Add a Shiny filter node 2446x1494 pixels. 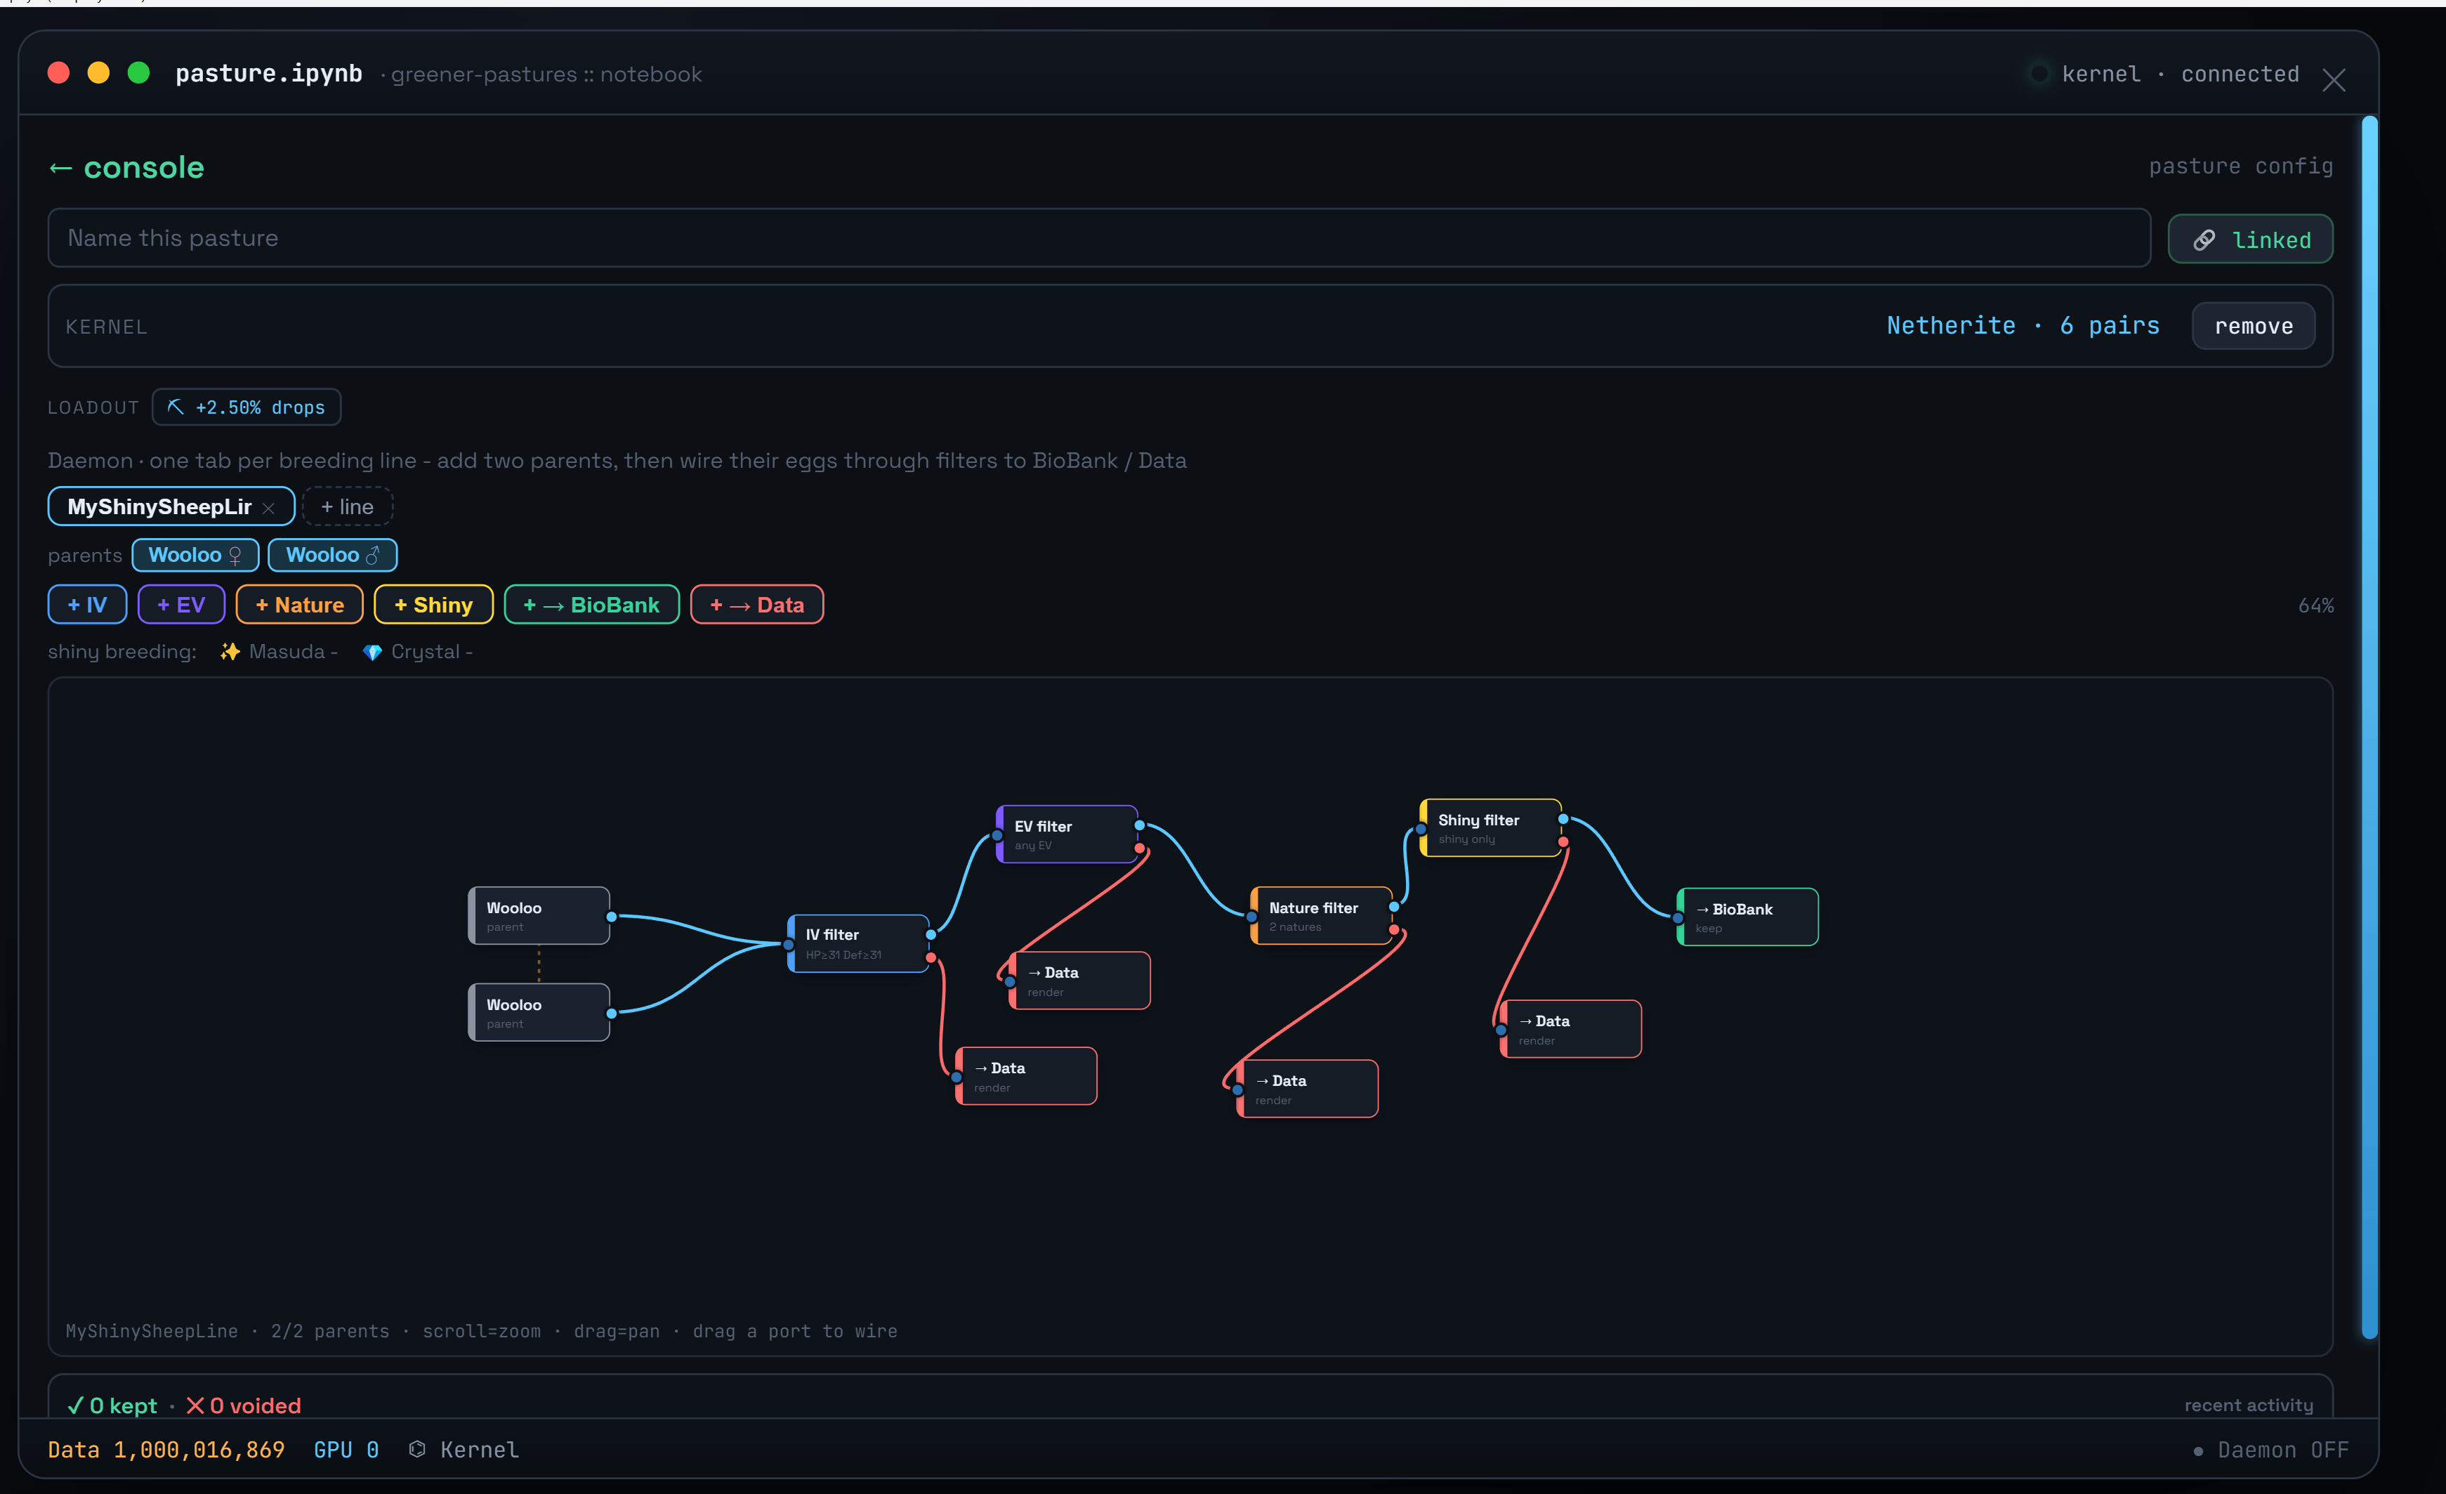[434, 605]
